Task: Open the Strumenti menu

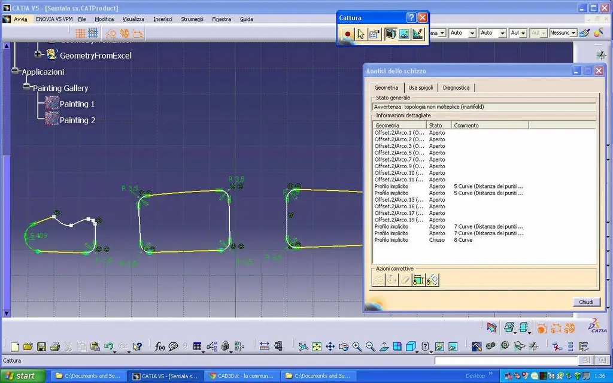Action: click(192, 19)
